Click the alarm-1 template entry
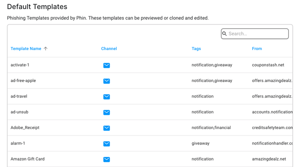 click(18, 143)
